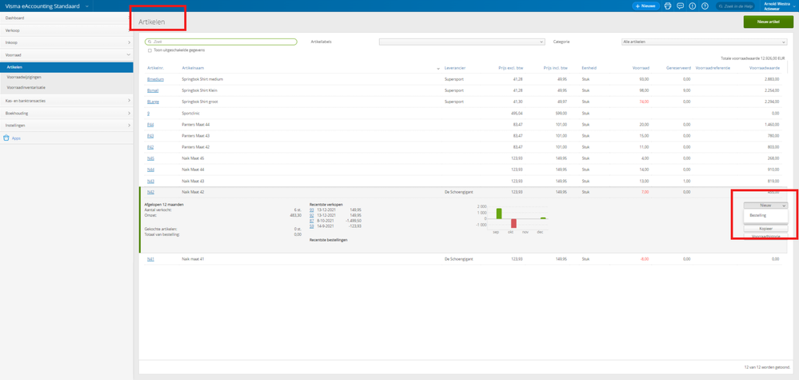This screenshot has width=799, height=380.
Task: Open the chat message icon
Action: click(x=680, y=6)
